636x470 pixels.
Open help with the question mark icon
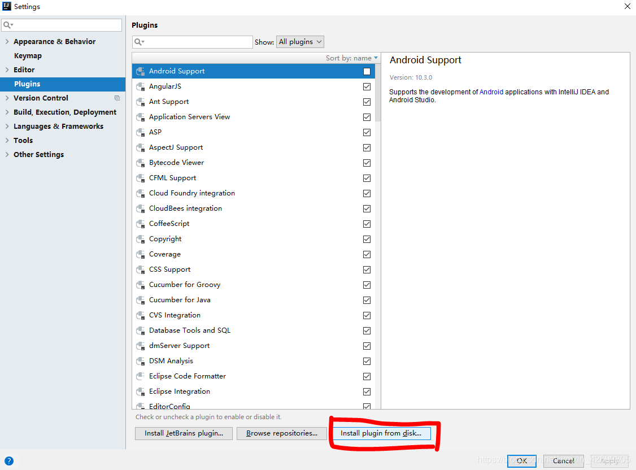[x=9, y=460]
